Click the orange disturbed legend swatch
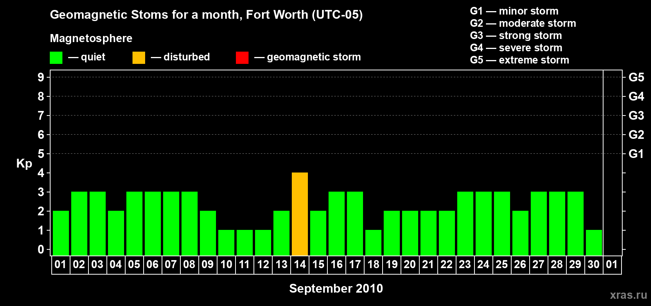The width and height of the screenshot is (651, 306). coord(139,58)
